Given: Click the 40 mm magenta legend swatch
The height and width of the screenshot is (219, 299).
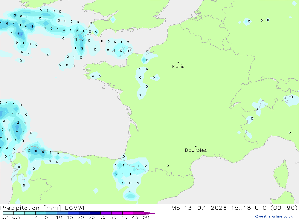Looking at the screenshot, I should click(x=128, y=213).
